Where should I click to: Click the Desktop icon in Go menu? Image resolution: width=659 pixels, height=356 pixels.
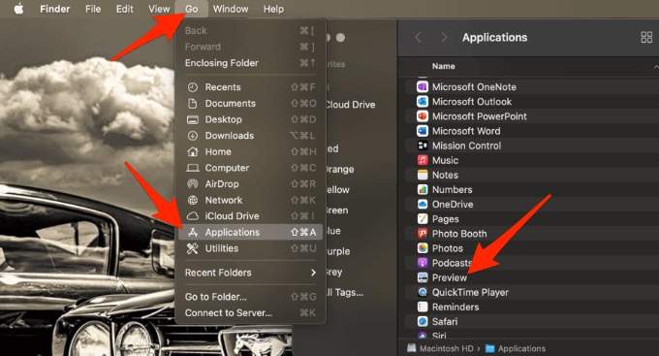tap(193, 119)
